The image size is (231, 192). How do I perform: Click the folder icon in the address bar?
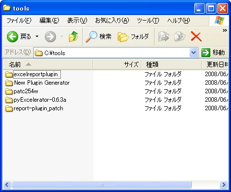(x=39, y=53)
